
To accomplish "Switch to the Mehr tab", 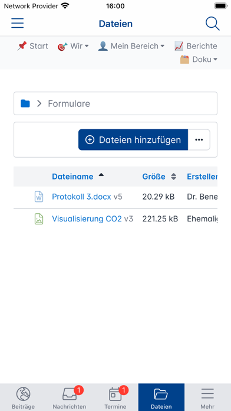I will (207, 397).
